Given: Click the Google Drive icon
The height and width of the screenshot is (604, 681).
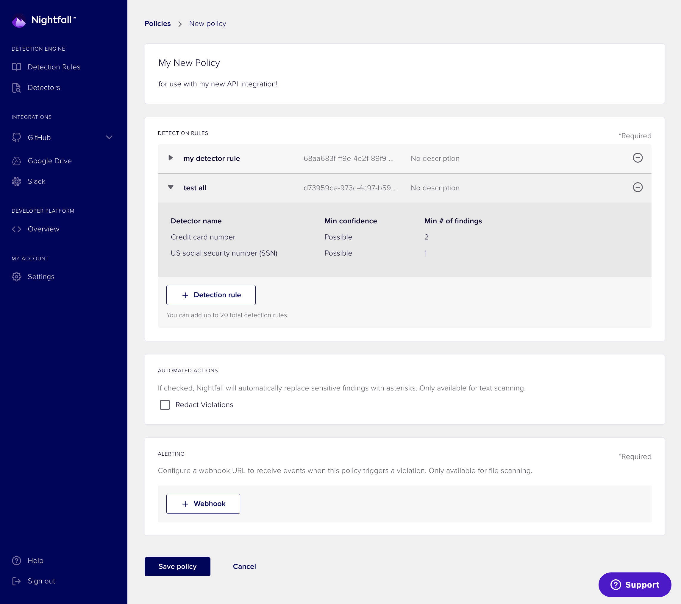Looking at the screenshot, I should click(16, 161).
